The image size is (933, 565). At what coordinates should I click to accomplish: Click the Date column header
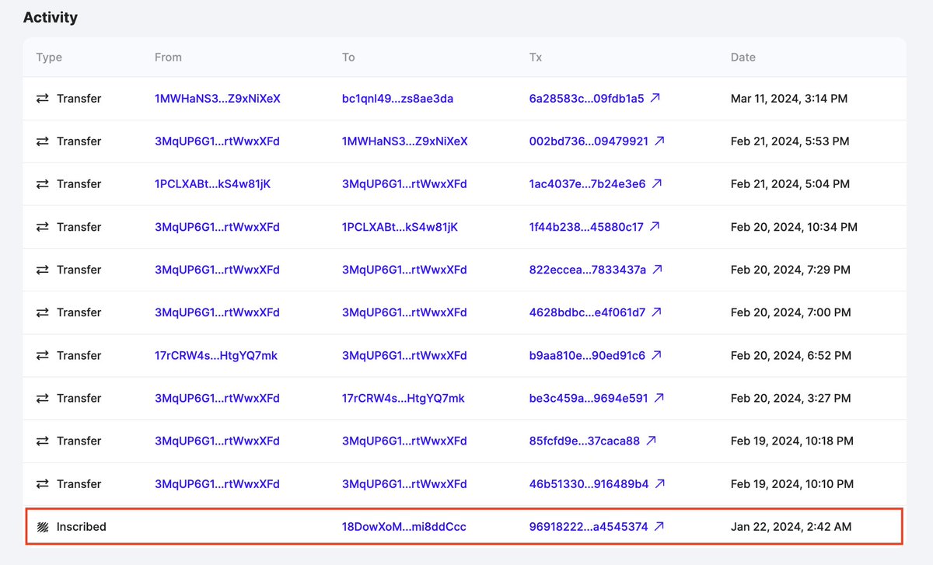743,58
